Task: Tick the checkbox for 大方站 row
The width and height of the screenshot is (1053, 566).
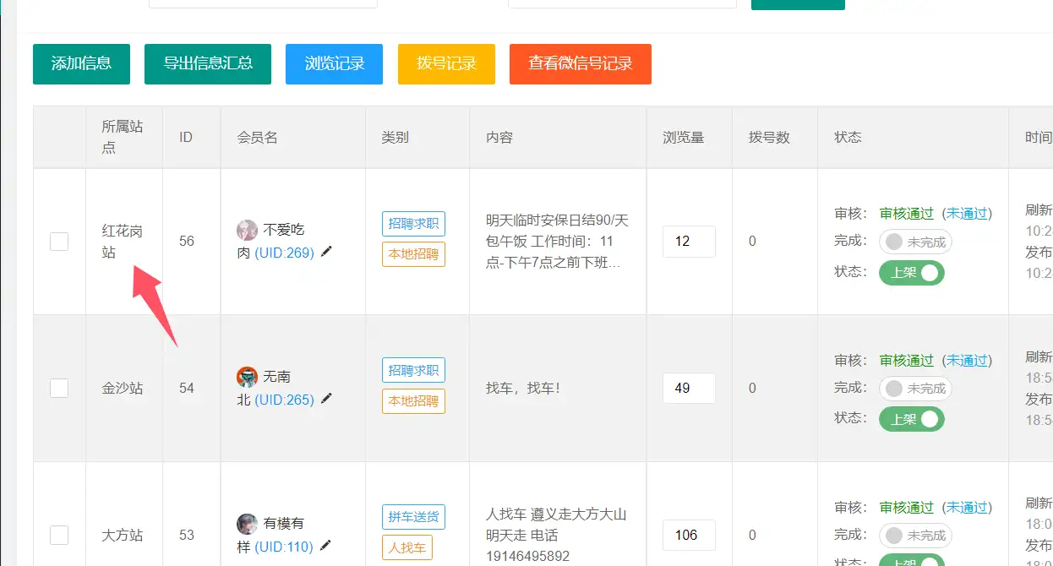Action: (x=59, y=535)
